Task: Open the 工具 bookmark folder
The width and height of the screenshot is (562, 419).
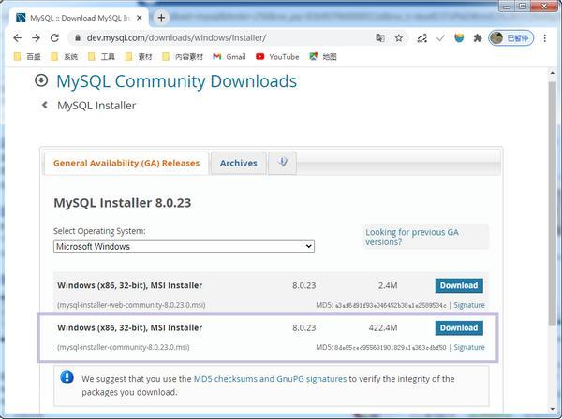Action: click(x=102, y=56)
